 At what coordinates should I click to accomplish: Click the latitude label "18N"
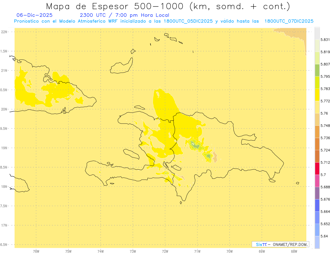(4, 187)
